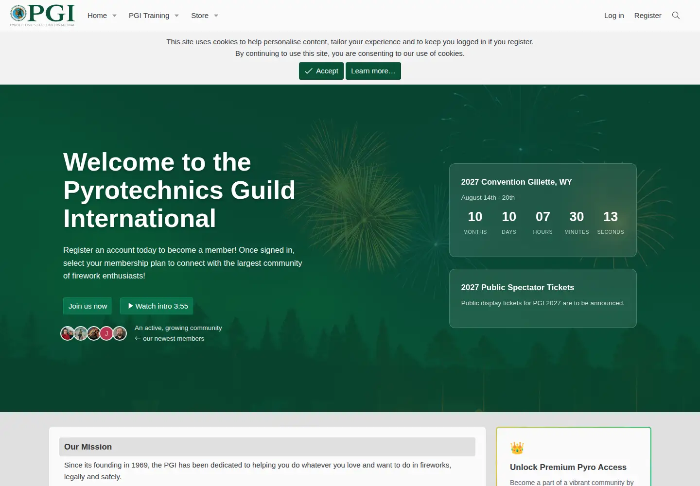The image size is (700, 486).
Task: Expand the Store dropdown arrow
Action: [216, 16]
